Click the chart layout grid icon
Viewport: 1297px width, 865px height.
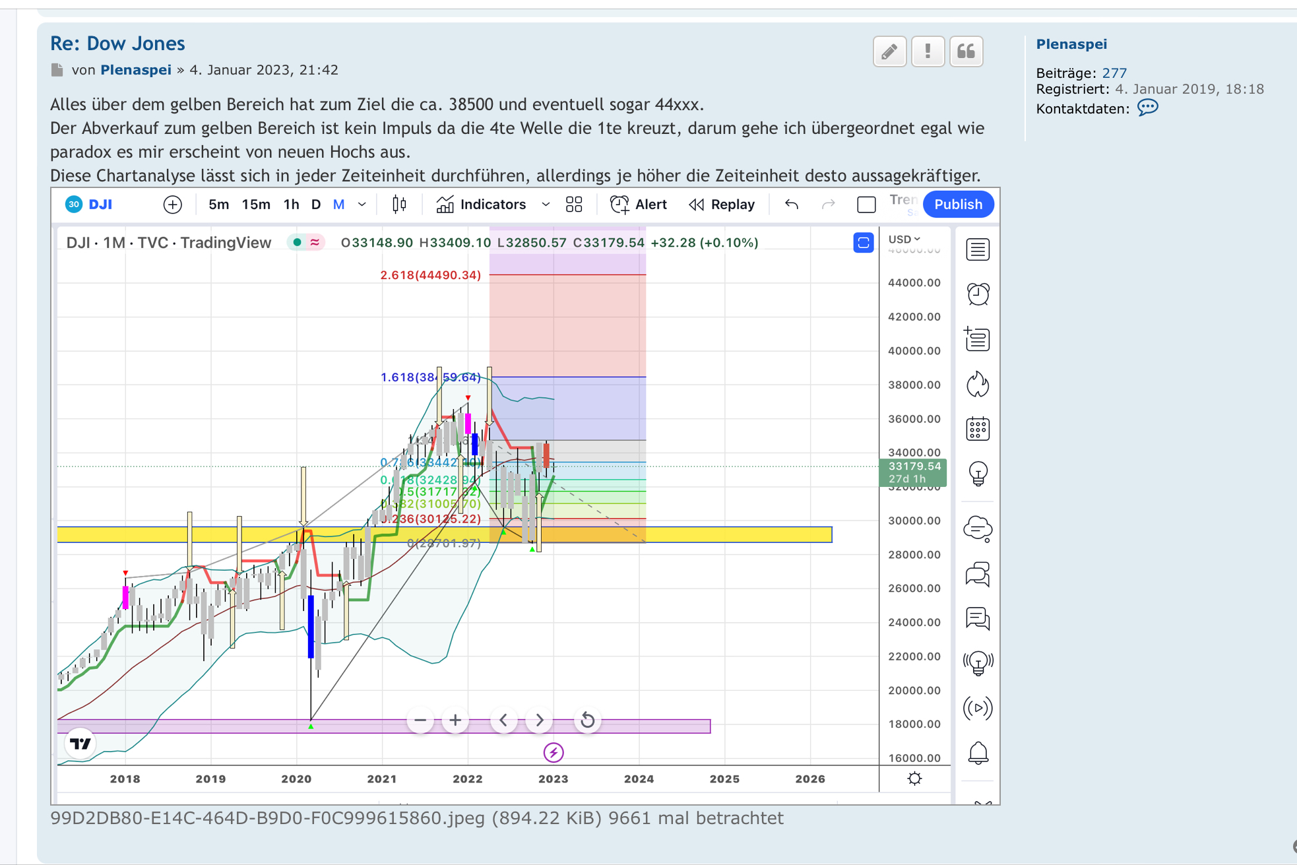(574, 205)
